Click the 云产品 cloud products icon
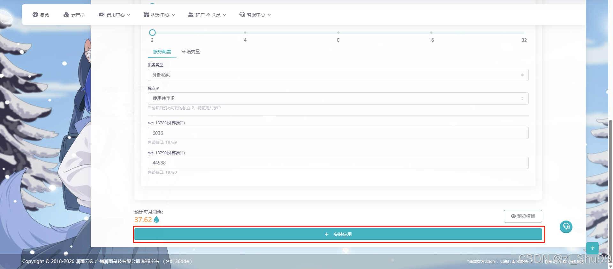The image size is (613, 269). [x=66, y=15]
